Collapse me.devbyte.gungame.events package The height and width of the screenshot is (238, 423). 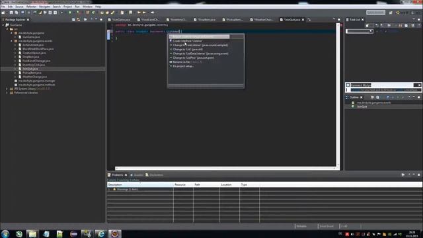[12, 41]
